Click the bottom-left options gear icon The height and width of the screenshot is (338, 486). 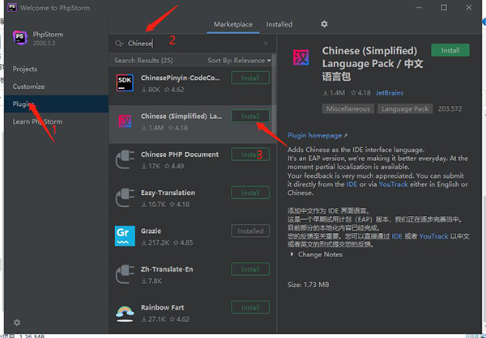coord(17,323)
